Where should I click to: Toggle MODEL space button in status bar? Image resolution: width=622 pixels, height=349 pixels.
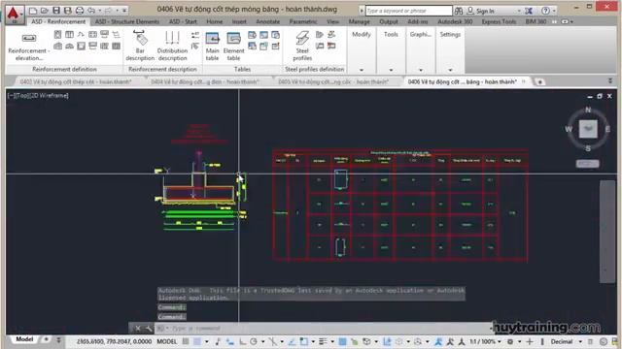167,341
